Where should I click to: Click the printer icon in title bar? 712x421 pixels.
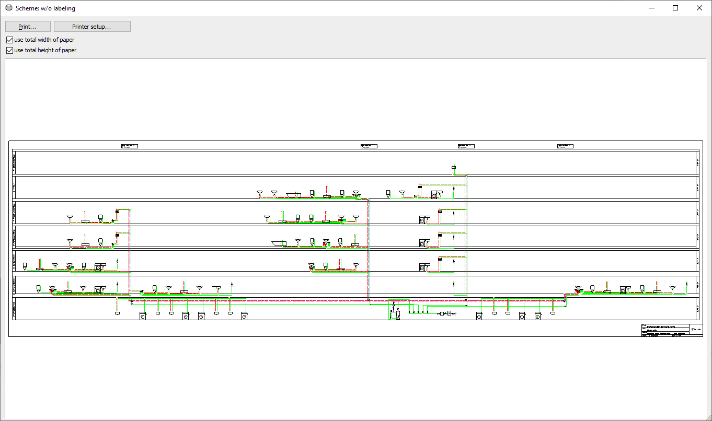coord(9,8)
